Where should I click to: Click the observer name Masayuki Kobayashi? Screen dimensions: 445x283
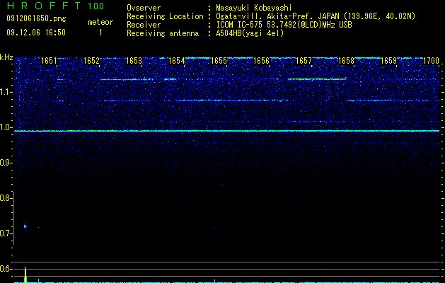(x=254, y=8)
